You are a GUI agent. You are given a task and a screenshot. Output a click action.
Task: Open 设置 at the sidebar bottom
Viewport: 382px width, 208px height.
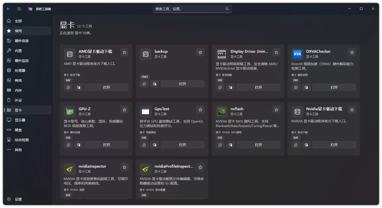point(28,199)
